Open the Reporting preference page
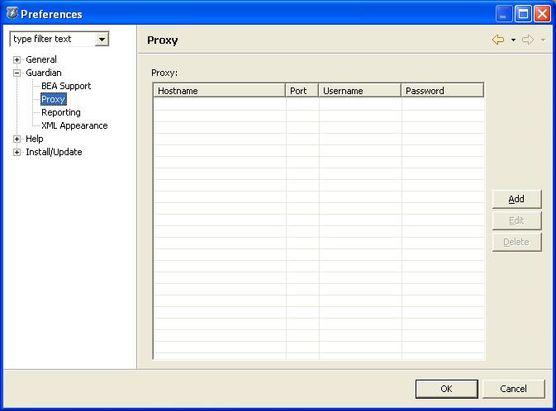Screen dimensions: 556x411 (x=61, y=112)
